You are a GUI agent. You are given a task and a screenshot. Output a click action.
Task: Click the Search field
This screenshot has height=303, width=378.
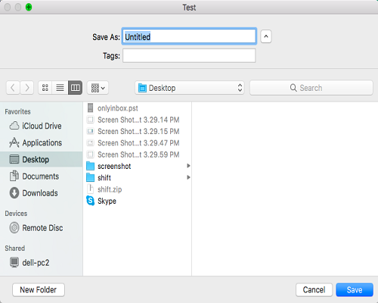311,88
